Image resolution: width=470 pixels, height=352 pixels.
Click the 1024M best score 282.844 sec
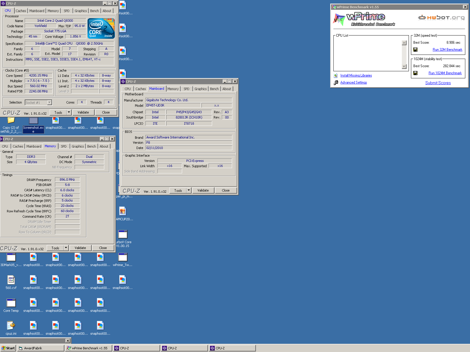[x=451, y=66]
